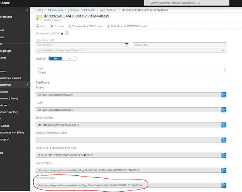Open All resources breadcrumb link
242x192 pixels.
click(x=56, y=10)
